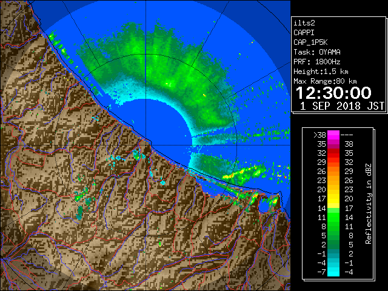Click the '>38' value on the scale
The width and height of the screenshot is (388, 291).
point(319,135)
